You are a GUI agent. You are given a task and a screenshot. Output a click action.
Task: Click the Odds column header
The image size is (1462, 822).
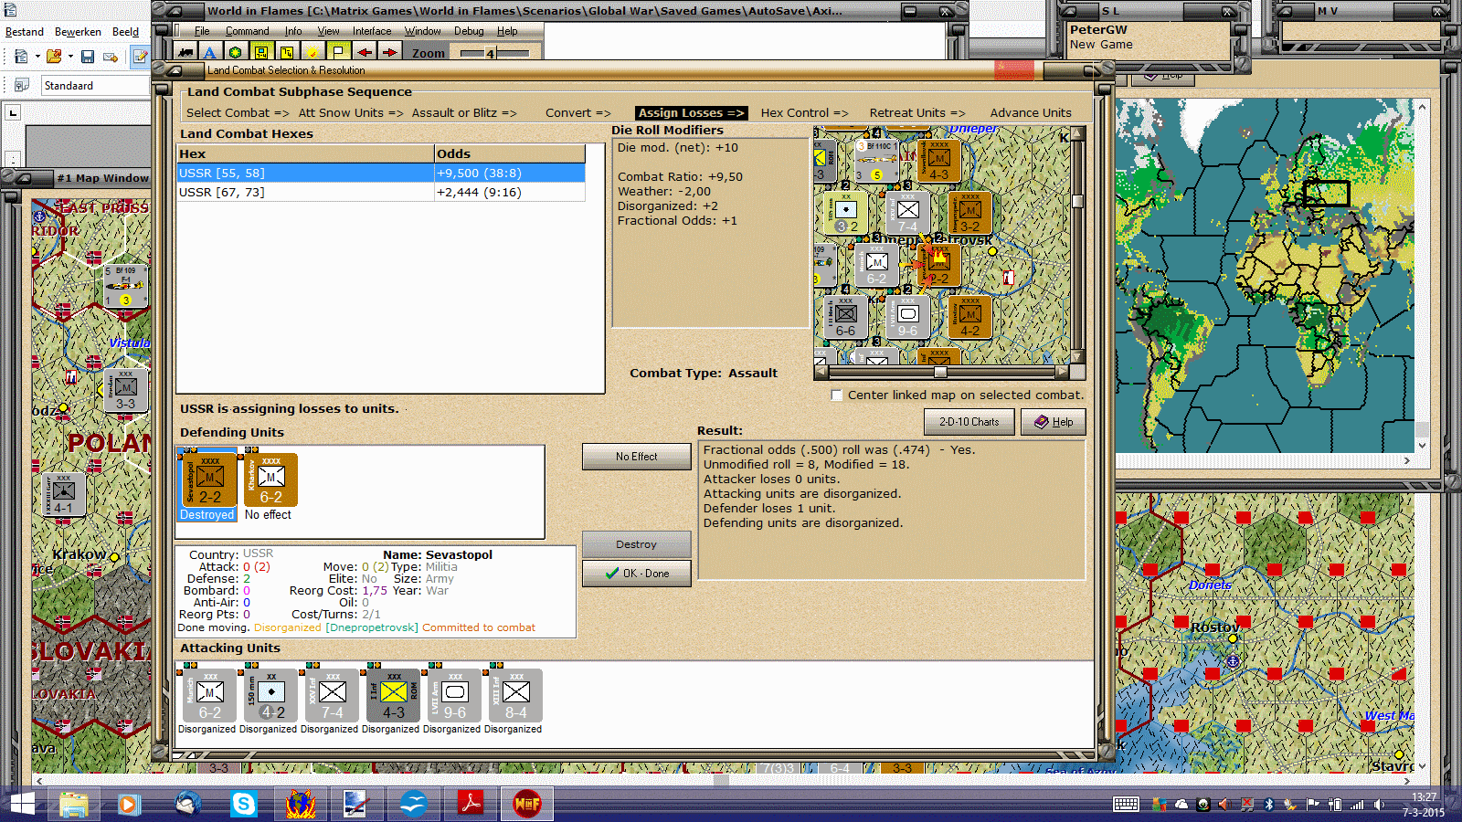point(510,153)
